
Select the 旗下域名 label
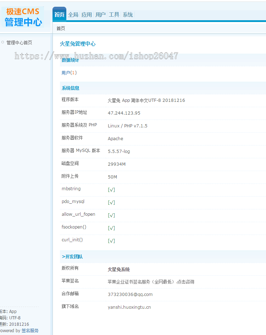pyautogui.click(x=70, y=307)
